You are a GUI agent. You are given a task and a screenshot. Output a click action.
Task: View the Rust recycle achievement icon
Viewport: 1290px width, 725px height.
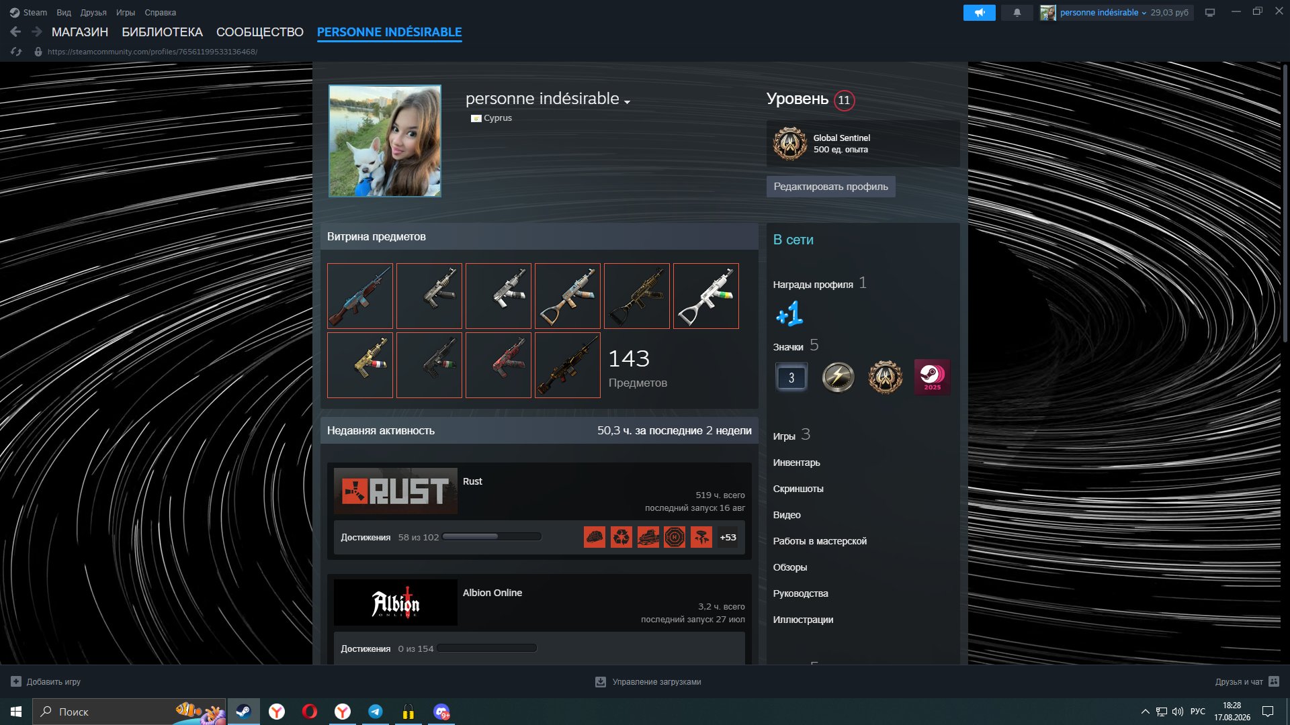pos(621,537)
